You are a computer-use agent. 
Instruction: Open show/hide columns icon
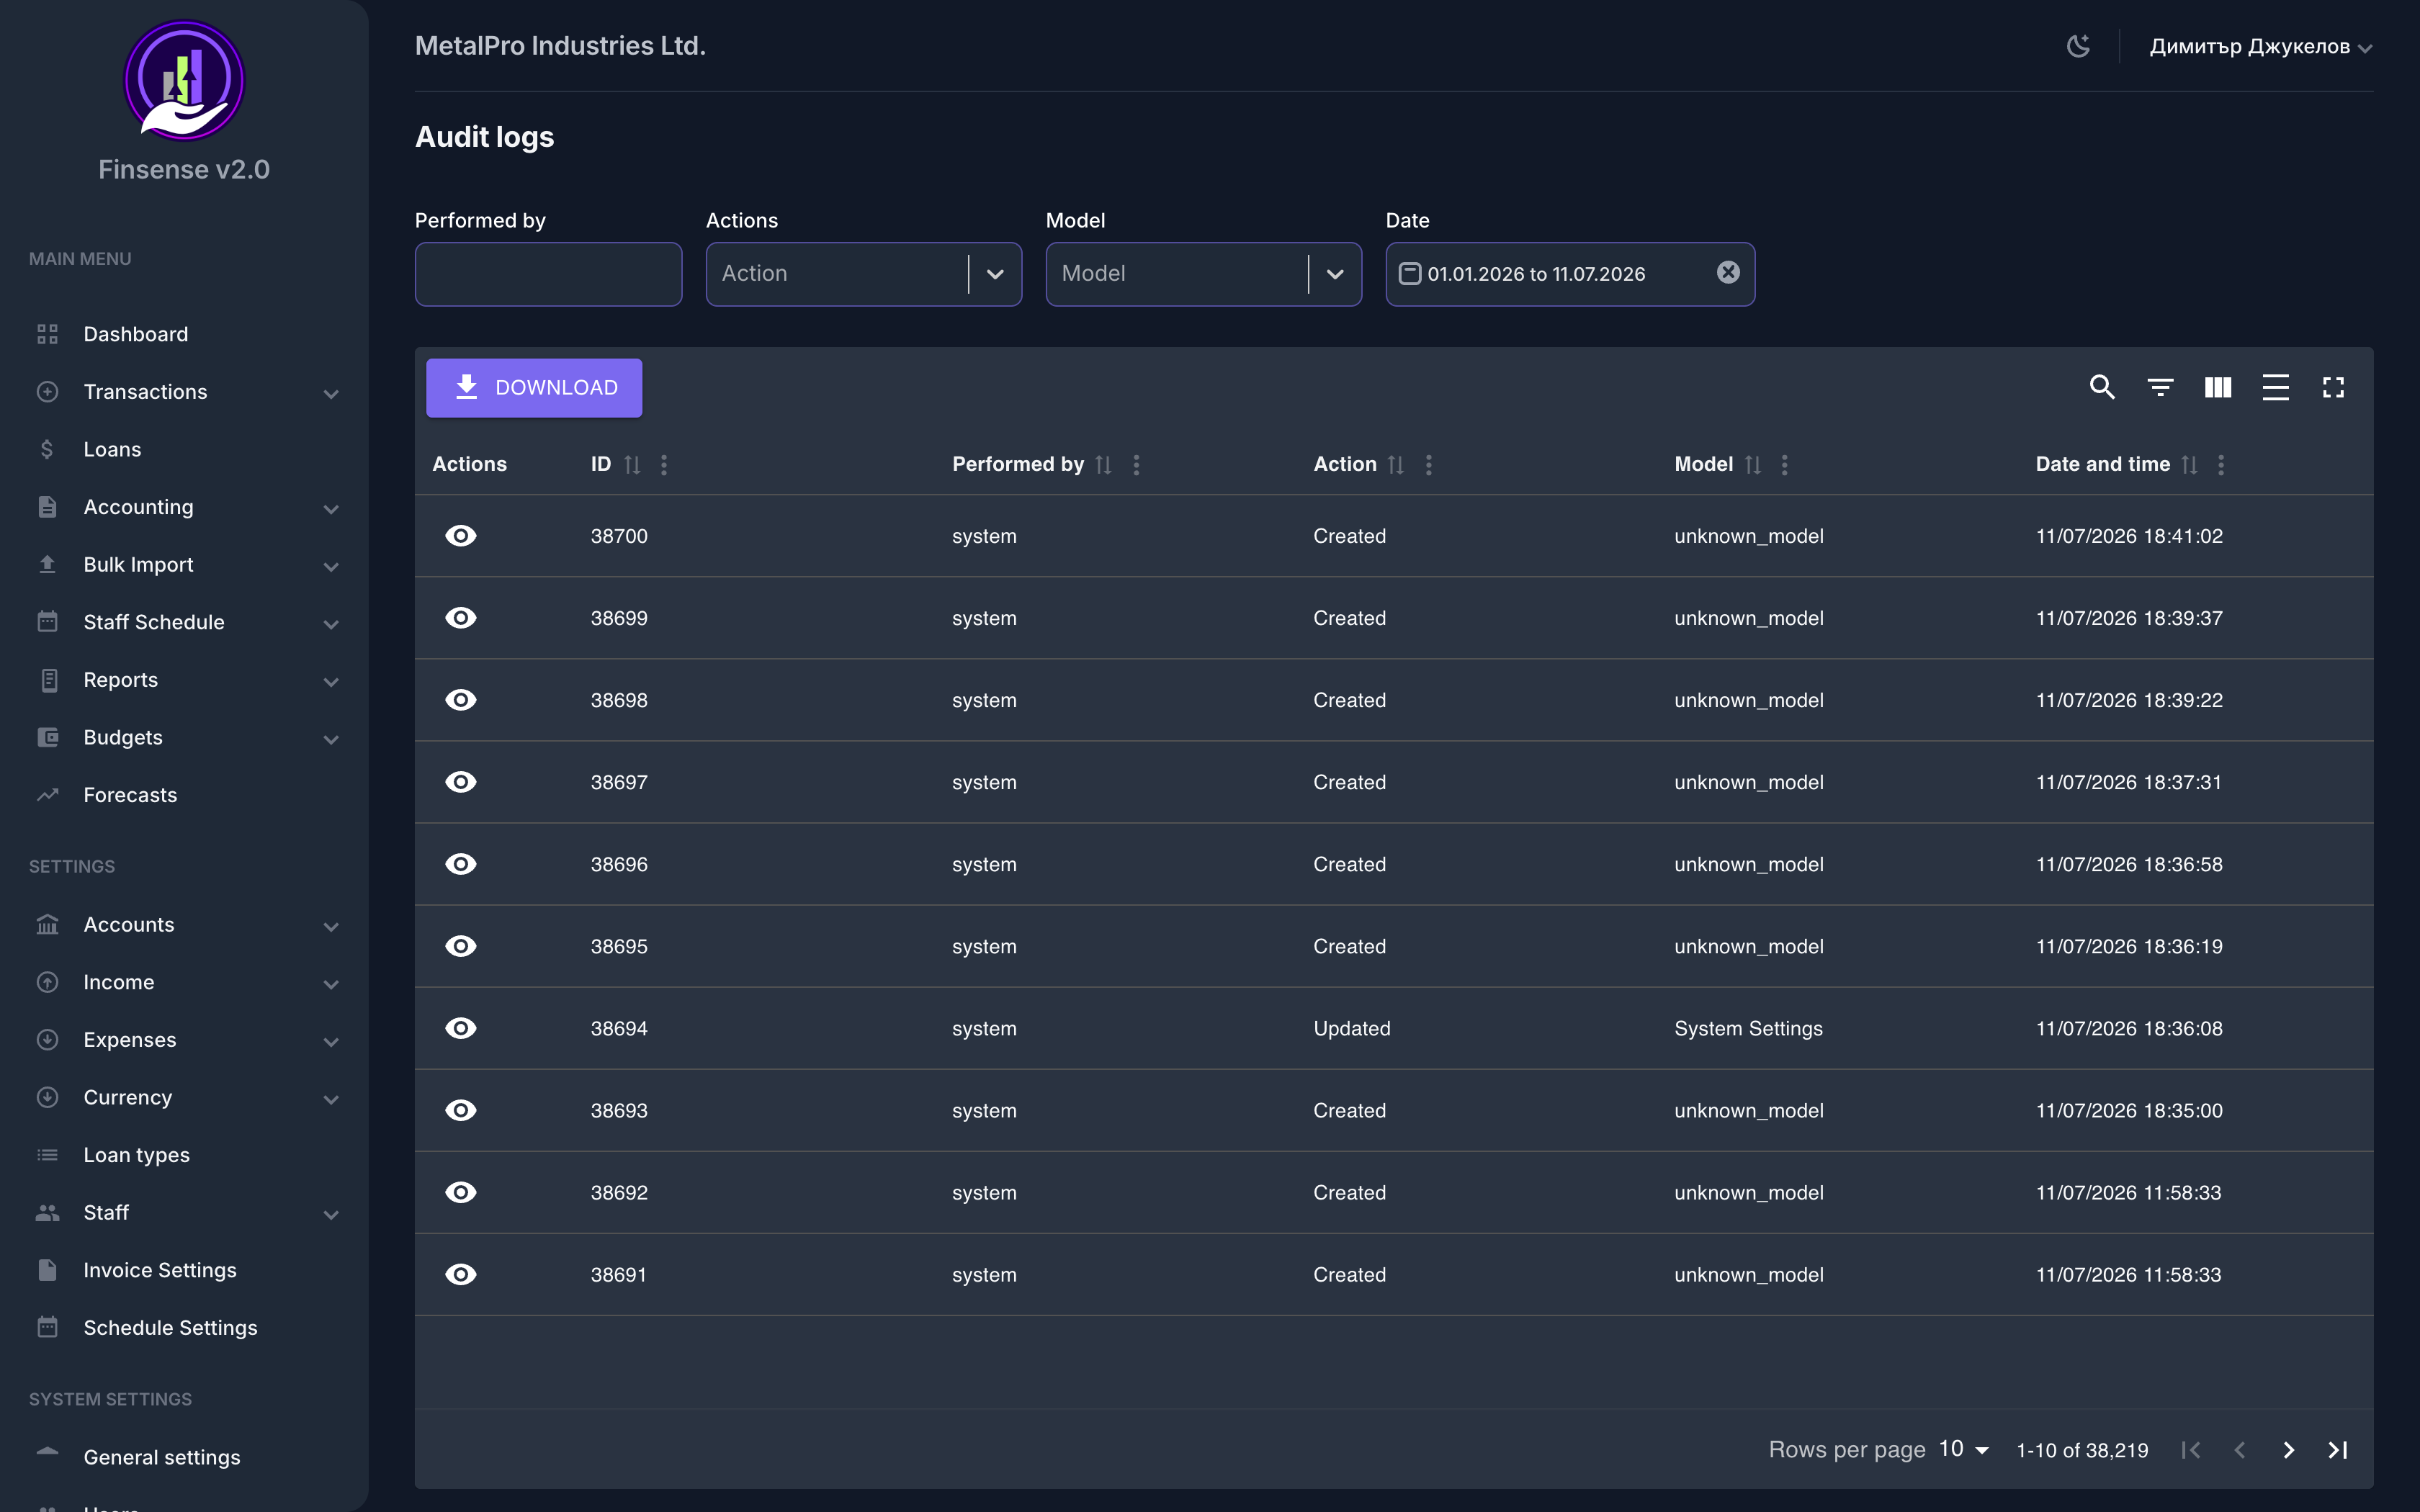(2218, 387)
